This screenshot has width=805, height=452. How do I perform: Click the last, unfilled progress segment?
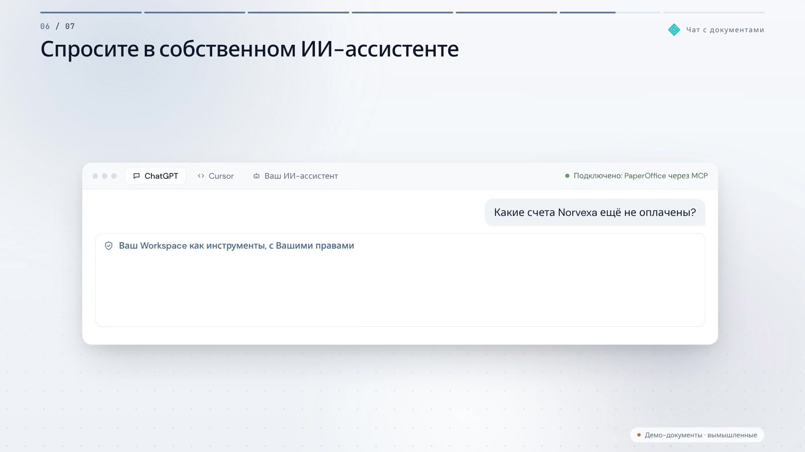(714, 12)
